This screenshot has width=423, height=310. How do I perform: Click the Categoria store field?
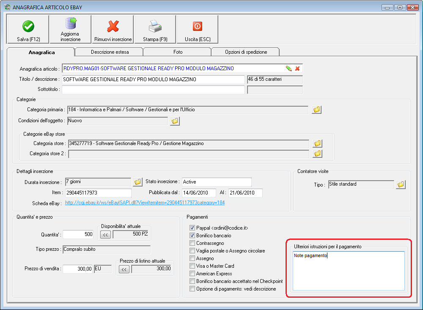click(189, 143)
